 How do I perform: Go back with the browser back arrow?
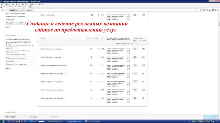click(x=2, y=10)
